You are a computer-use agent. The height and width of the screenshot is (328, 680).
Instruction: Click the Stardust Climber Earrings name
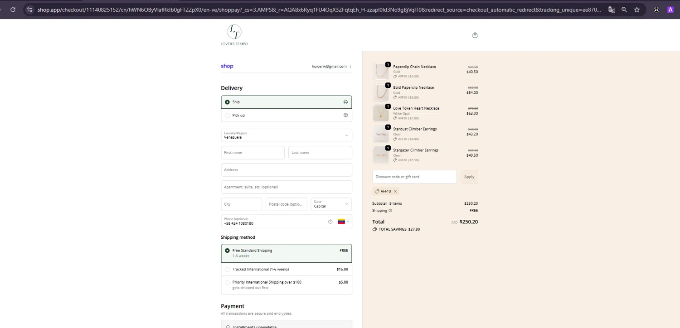point(415,129)
